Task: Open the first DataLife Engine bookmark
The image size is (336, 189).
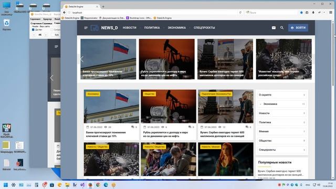Action: coord(70,18)
